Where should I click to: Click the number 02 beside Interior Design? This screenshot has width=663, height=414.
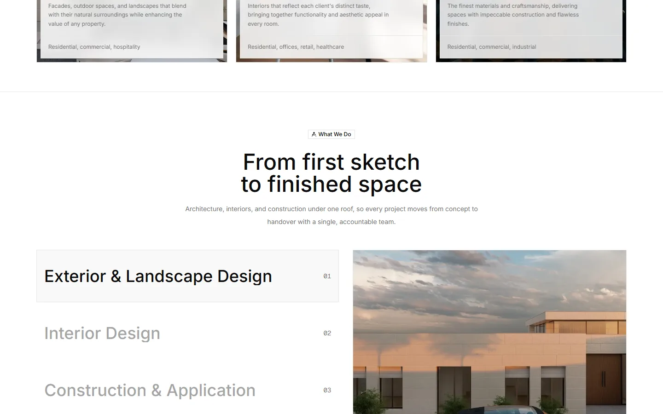pos(327,333)
